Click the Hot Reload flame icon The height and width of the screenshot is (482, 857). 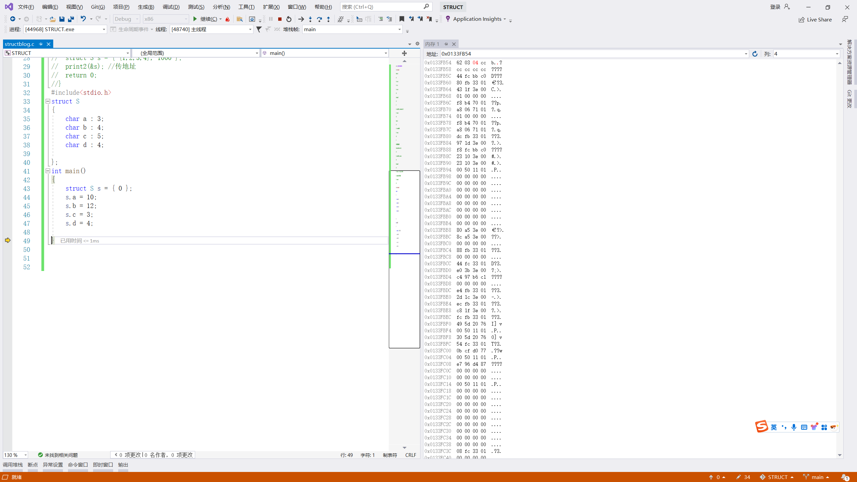click(228, 19)
